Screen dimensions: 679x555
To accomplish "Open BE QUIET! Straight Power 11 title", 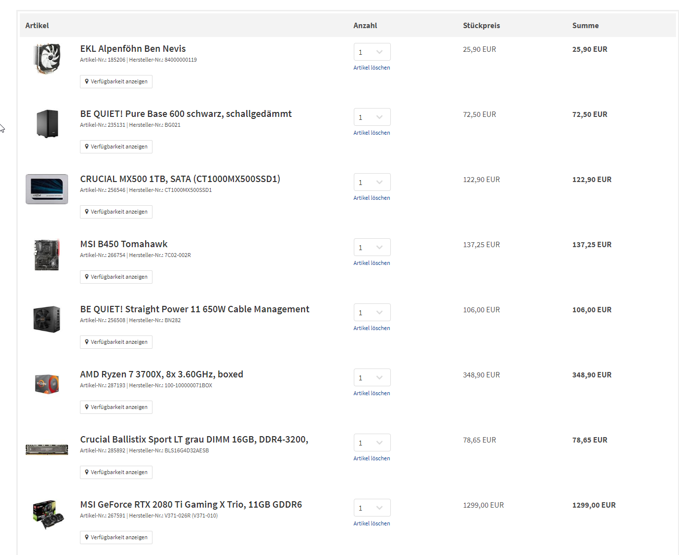I will click(x=195, y=309).
